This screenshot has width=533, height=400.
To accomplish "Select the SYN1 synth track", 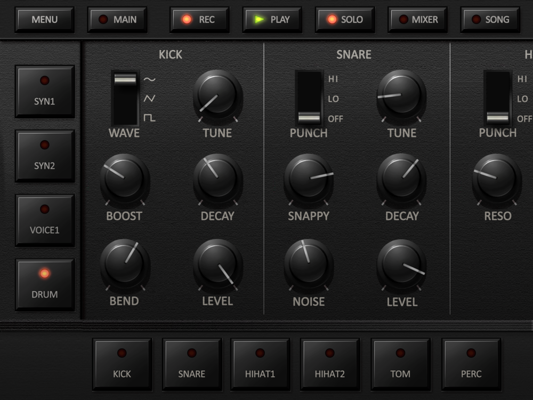I will point(45,92).
